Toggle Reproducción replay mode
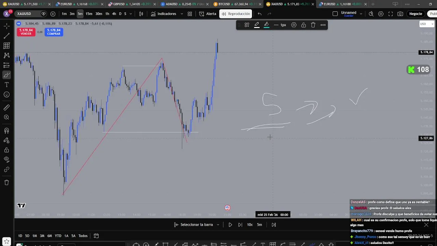The width and height of the screenshot is (437, 246). click(x=236, y=14)
